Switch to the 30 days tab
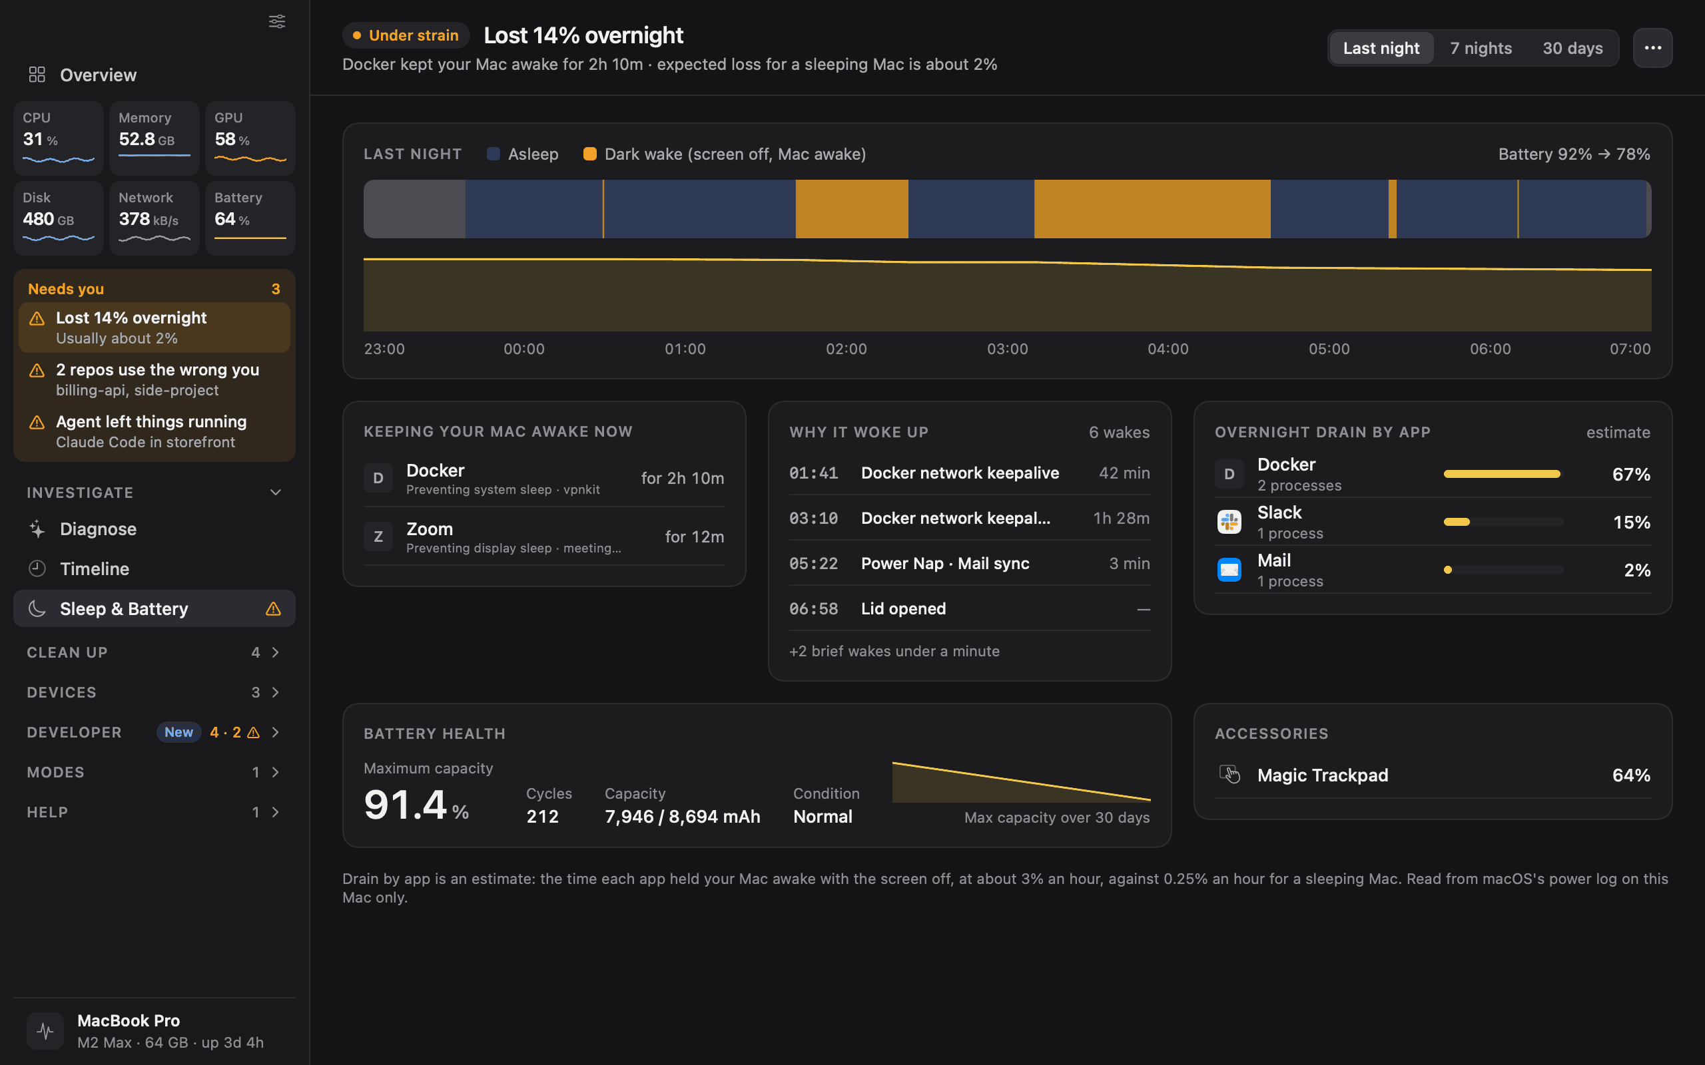1705x1065 pixels. click(x=1572, y=48)
